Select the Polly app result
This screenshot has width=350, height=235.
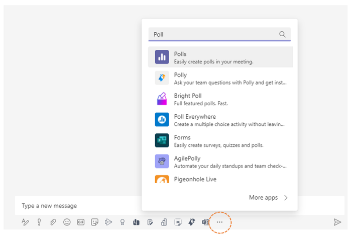(220, 78)
